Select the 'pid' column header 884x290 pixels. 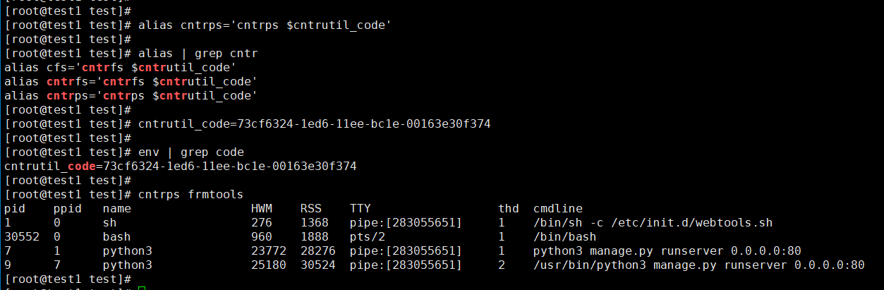14,209
